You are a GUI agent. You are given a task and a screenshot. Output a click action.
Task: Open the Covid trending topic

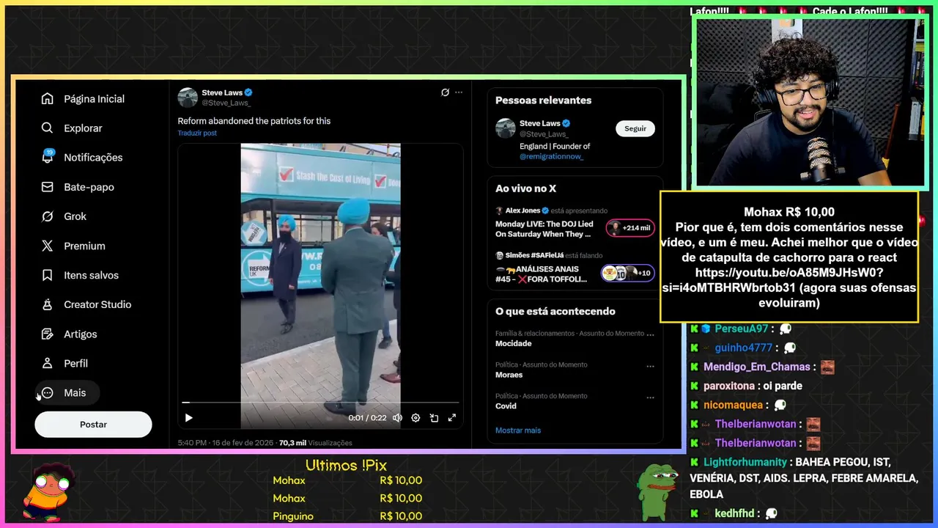(x=506, y=406)
